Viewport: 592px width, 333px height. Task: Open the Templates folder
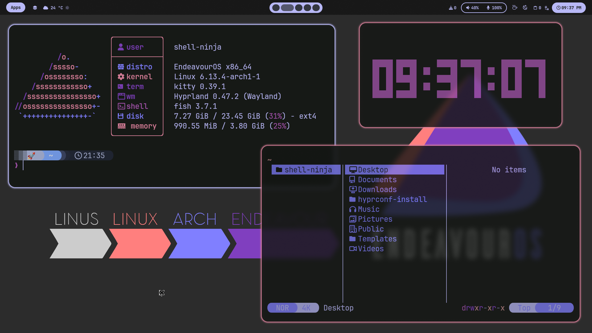(373, 239)
